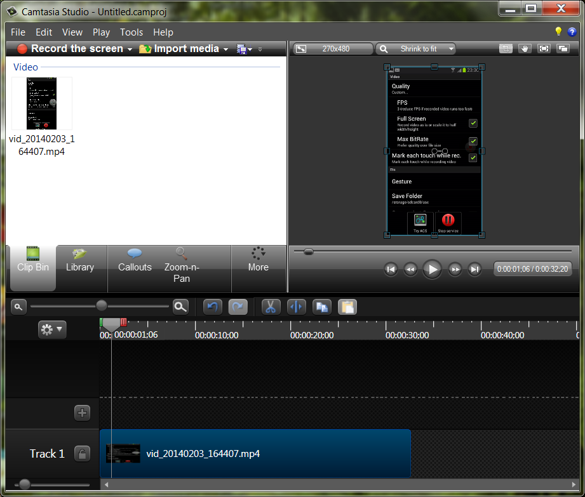Click the Undo arrow button
The width and height of the screenshot is (585, 497).
(x=213, y=307)
